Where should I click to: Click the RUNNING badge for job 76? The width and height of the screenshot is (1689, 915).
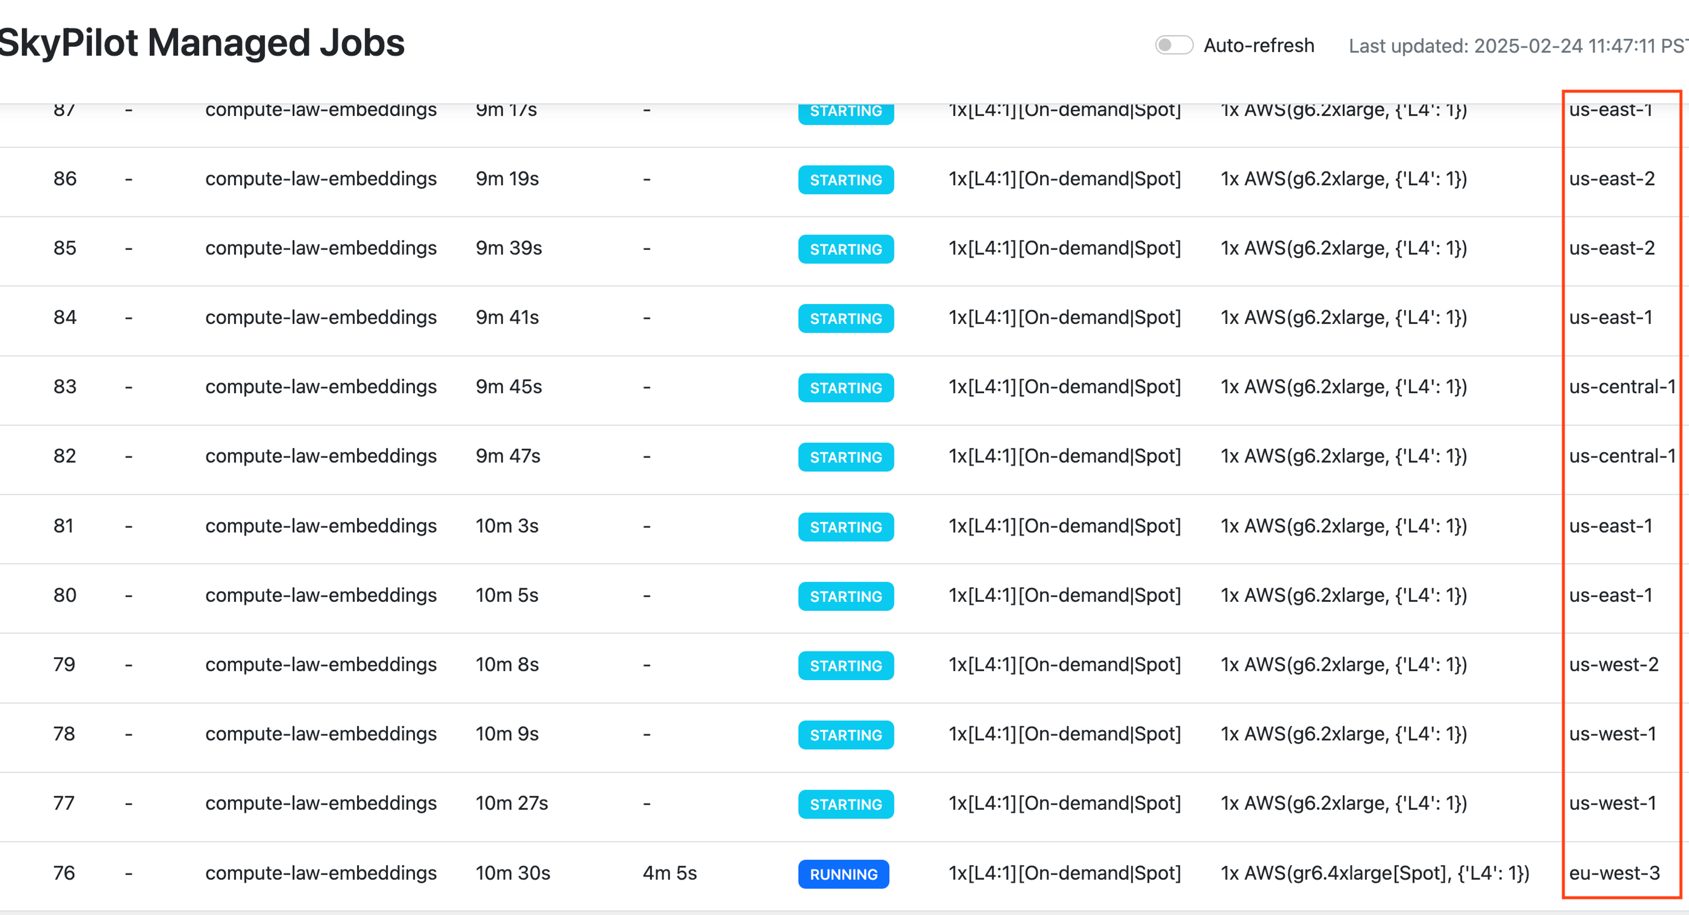(843, 875)
